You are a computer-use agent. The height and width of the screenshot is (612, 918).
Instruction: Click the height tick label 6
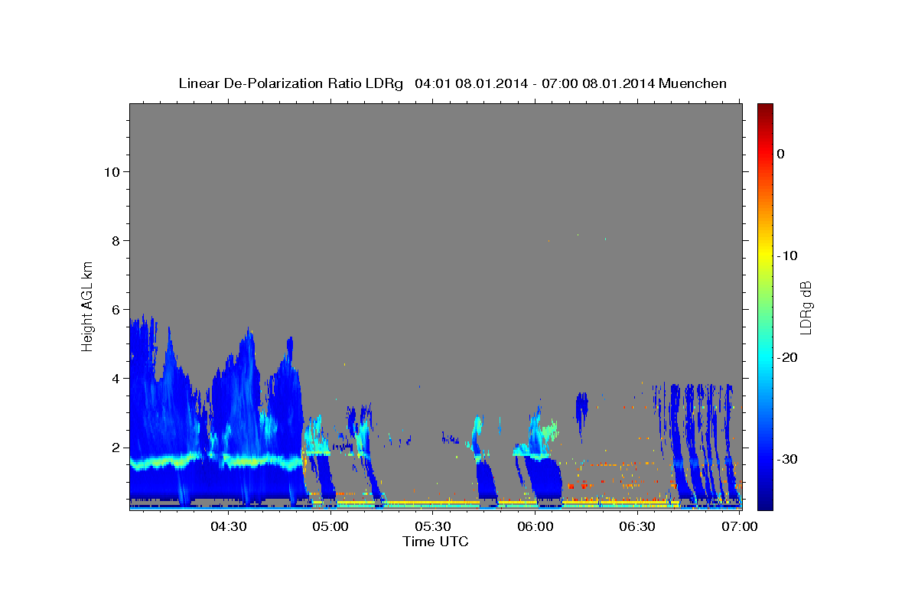pyautogui.click(x=116, y=309)
